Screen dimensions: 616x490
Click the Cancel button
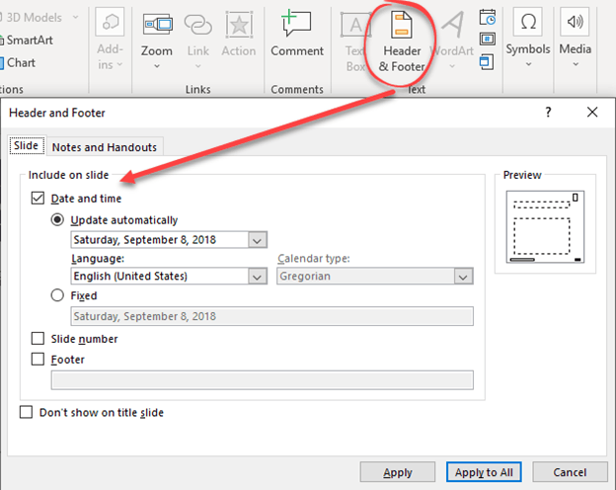[x=570, y=472]
